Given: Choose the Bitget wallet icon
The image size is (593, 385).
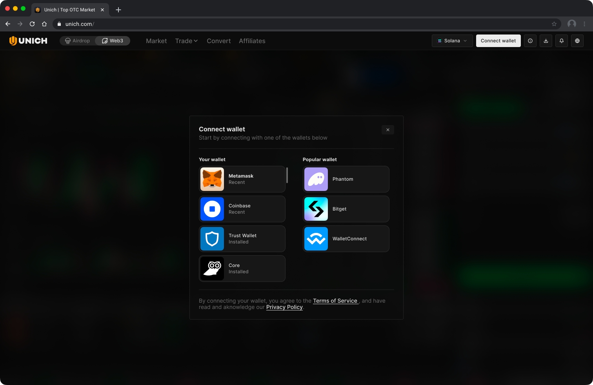Looking at the screenshot, I should 316,209.
